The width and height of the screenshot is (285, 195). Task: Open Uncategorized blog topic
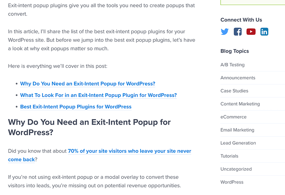236,169
